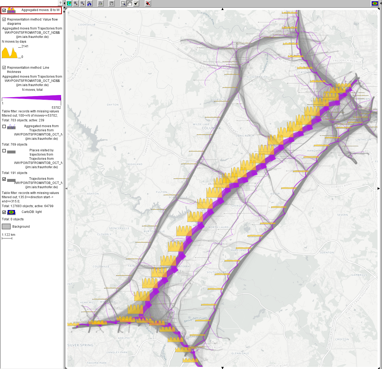Select the zoom in magnifier tool
Viewport: 382px width, 369px height.
(x=76, y=3)
